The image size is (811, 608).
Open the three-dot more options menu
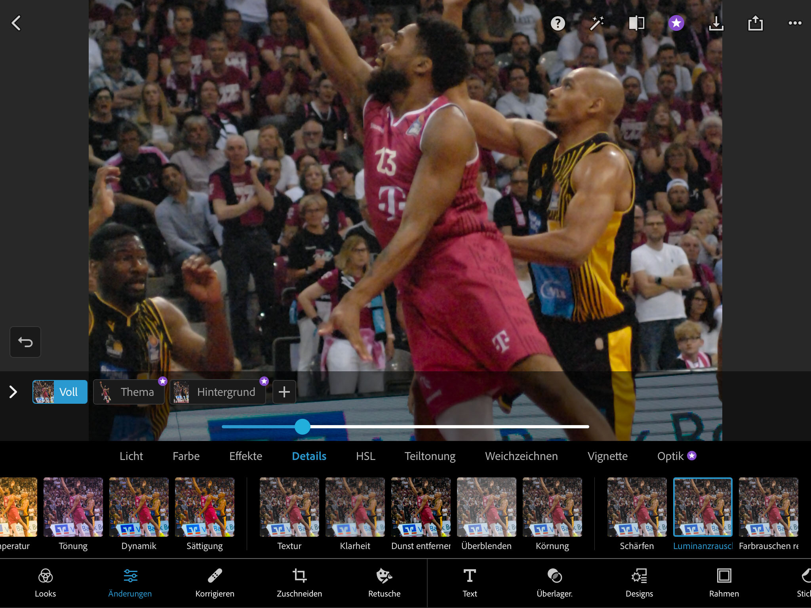[x=795, y=23]
